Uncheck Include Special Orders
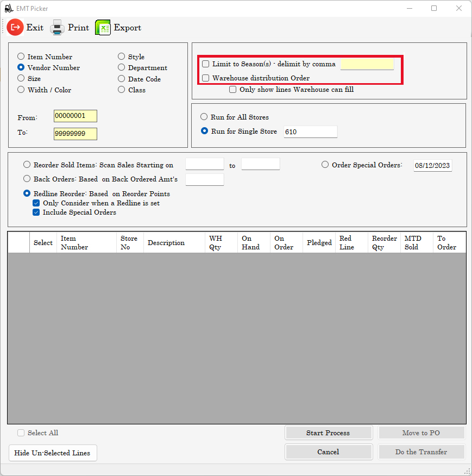Viewport: 472px width, 476px height. (x=36, y=212)
